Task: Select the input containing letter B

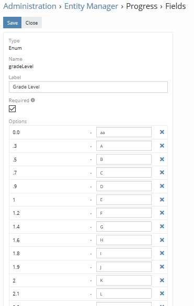Action: coord(124,159)
